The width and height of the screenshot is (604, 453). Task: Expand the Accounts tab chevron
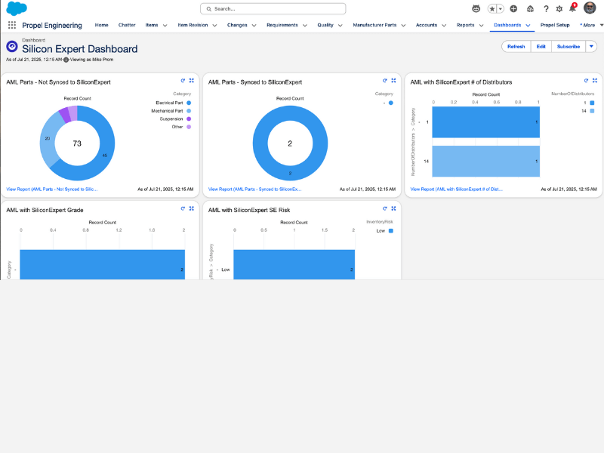444,26
